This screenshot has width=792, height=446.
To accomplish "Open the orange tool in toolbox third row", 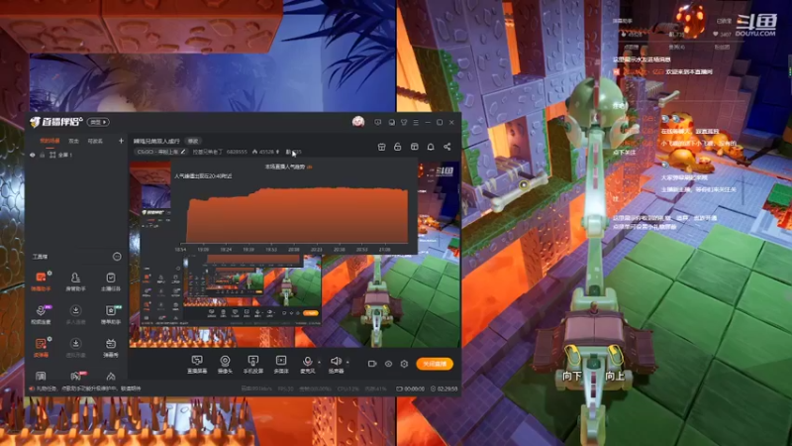I will 41,348.
